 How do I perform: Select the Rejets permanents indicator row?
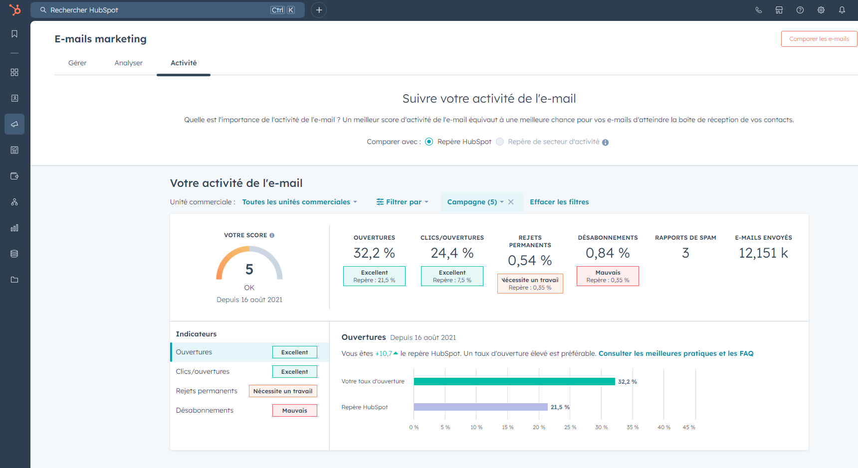coord(249,391)
